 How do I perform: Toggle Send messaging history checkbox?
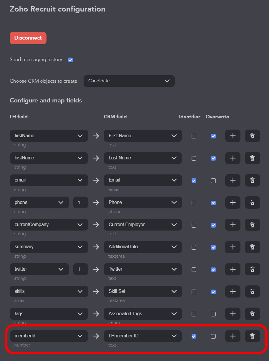[x=70, y=60]
